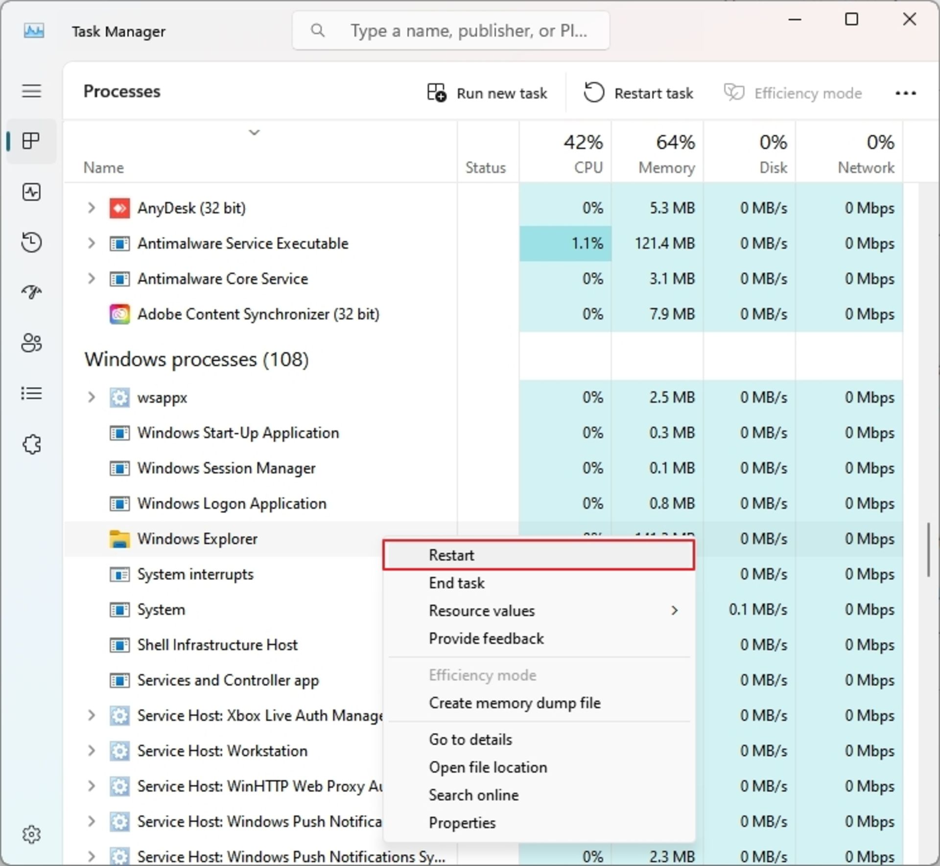Expand Antimalware Service Executable row
The height and width of the screenshot is (866, 940).
pyautogui.click(x=91, y=243)
